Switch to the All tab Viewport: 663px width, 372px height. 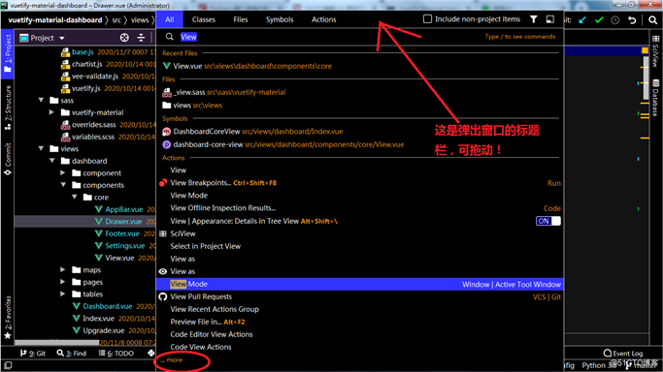[170, 19]
